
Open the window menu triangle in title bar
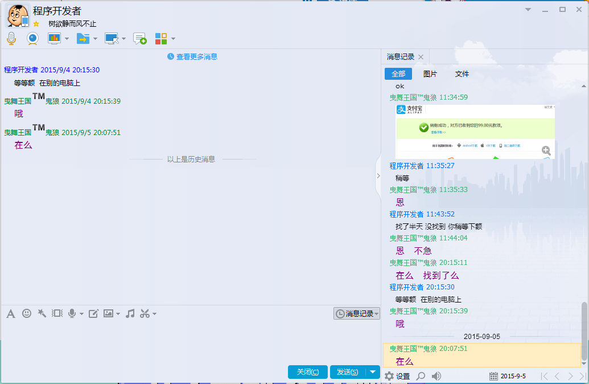[528, 10]
